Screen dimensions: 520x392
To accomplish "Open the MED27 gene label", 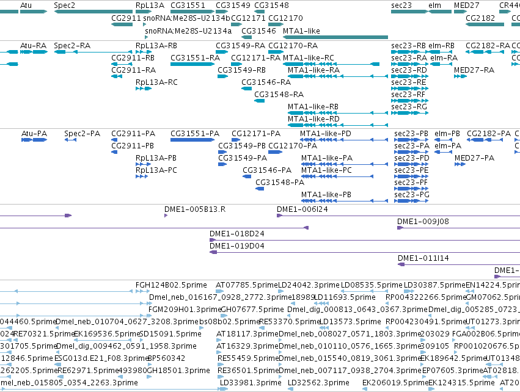I will click(x=467, y=5).
